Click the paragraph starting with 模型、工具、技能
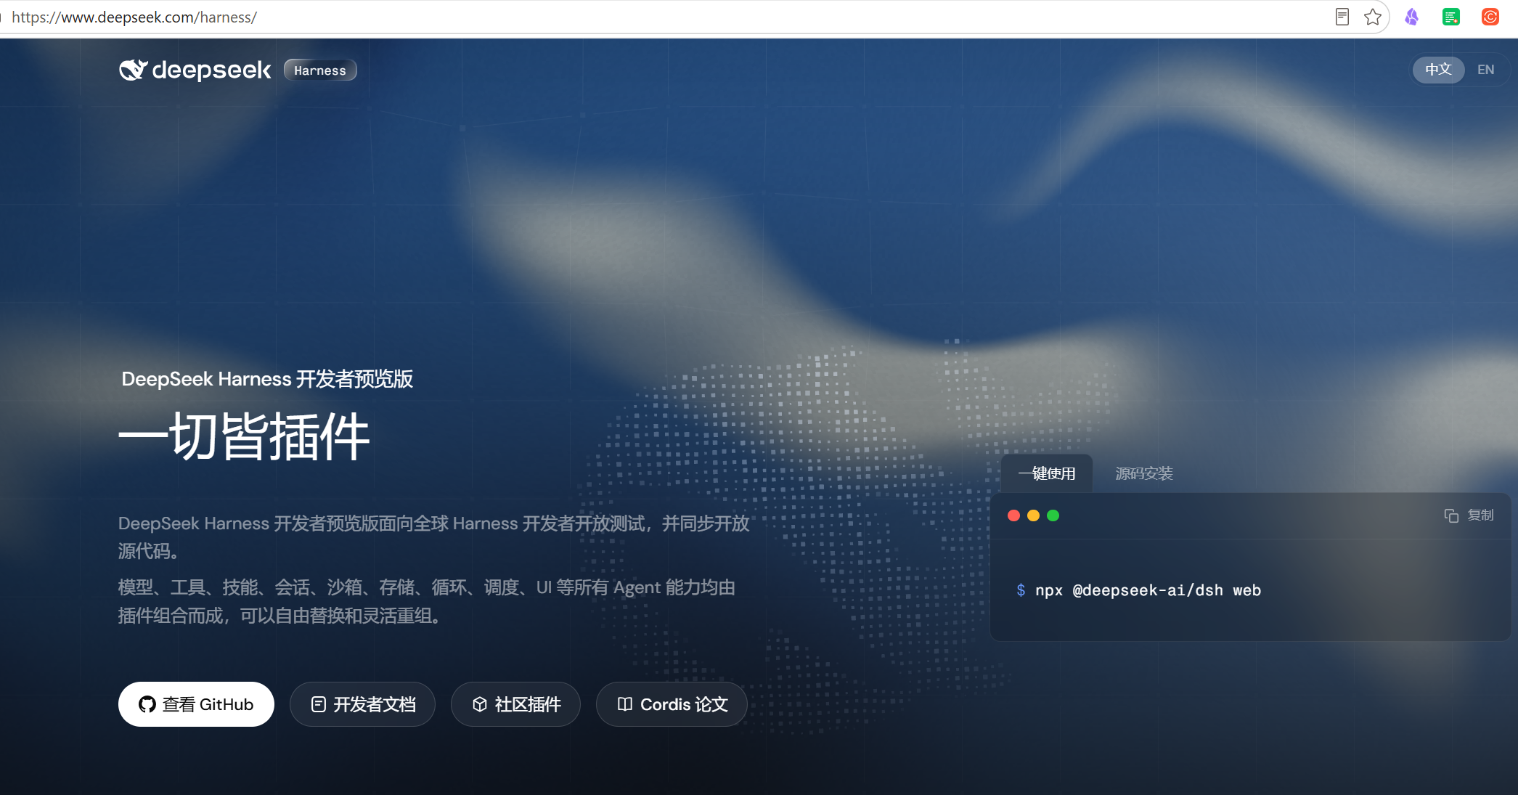Image resolution: width=1518 pixels, height=795 pixels. pos(427,601)
